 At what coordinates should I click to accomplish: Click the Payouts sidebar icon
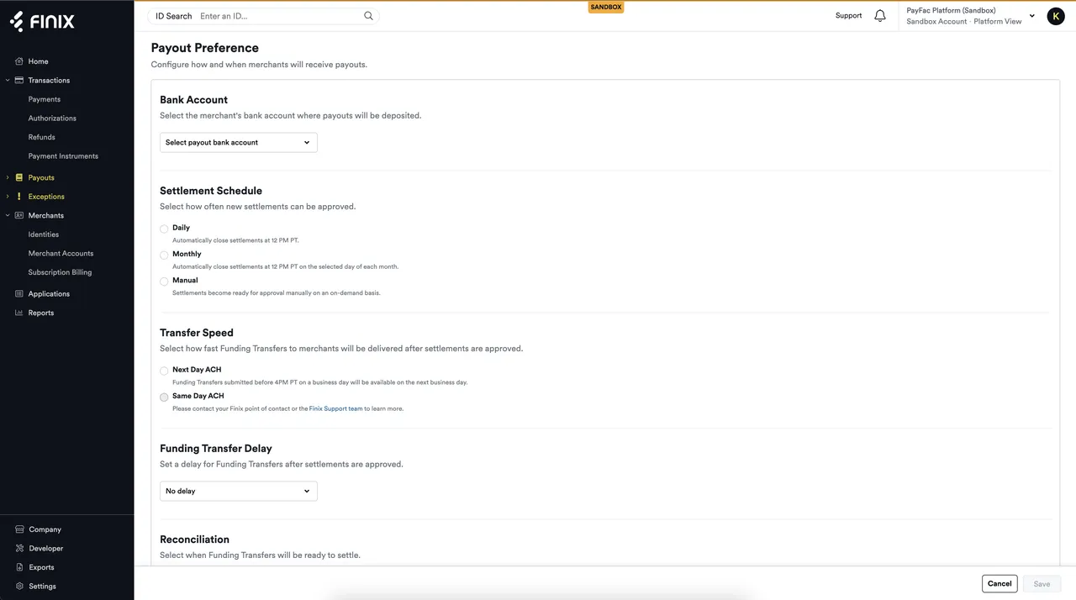(x=19, y=177)
